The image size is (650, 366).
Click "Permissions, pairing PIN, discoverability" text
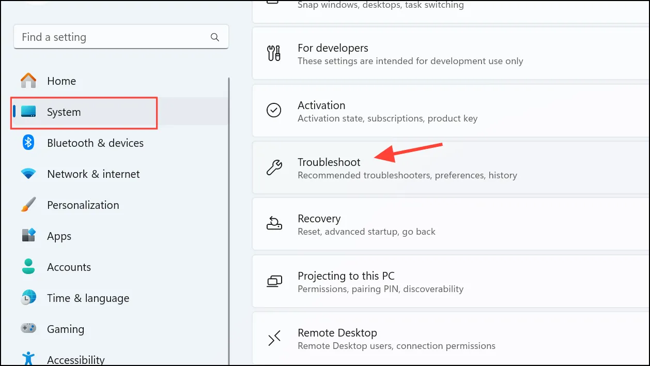(x=380, y=289)
